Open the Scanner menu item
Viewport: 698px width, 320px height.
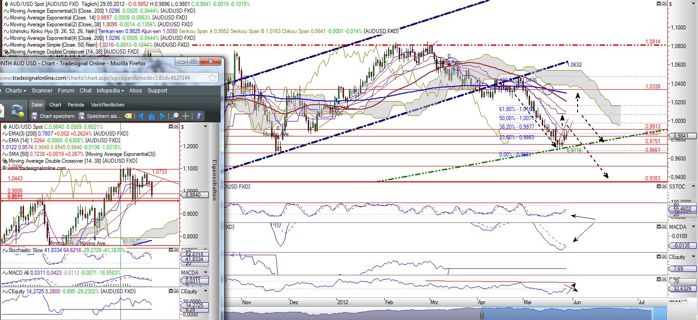(42, 91)
